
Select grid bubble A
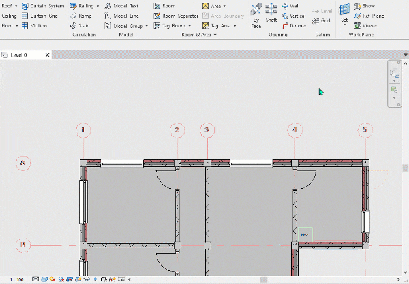point(23,163)
